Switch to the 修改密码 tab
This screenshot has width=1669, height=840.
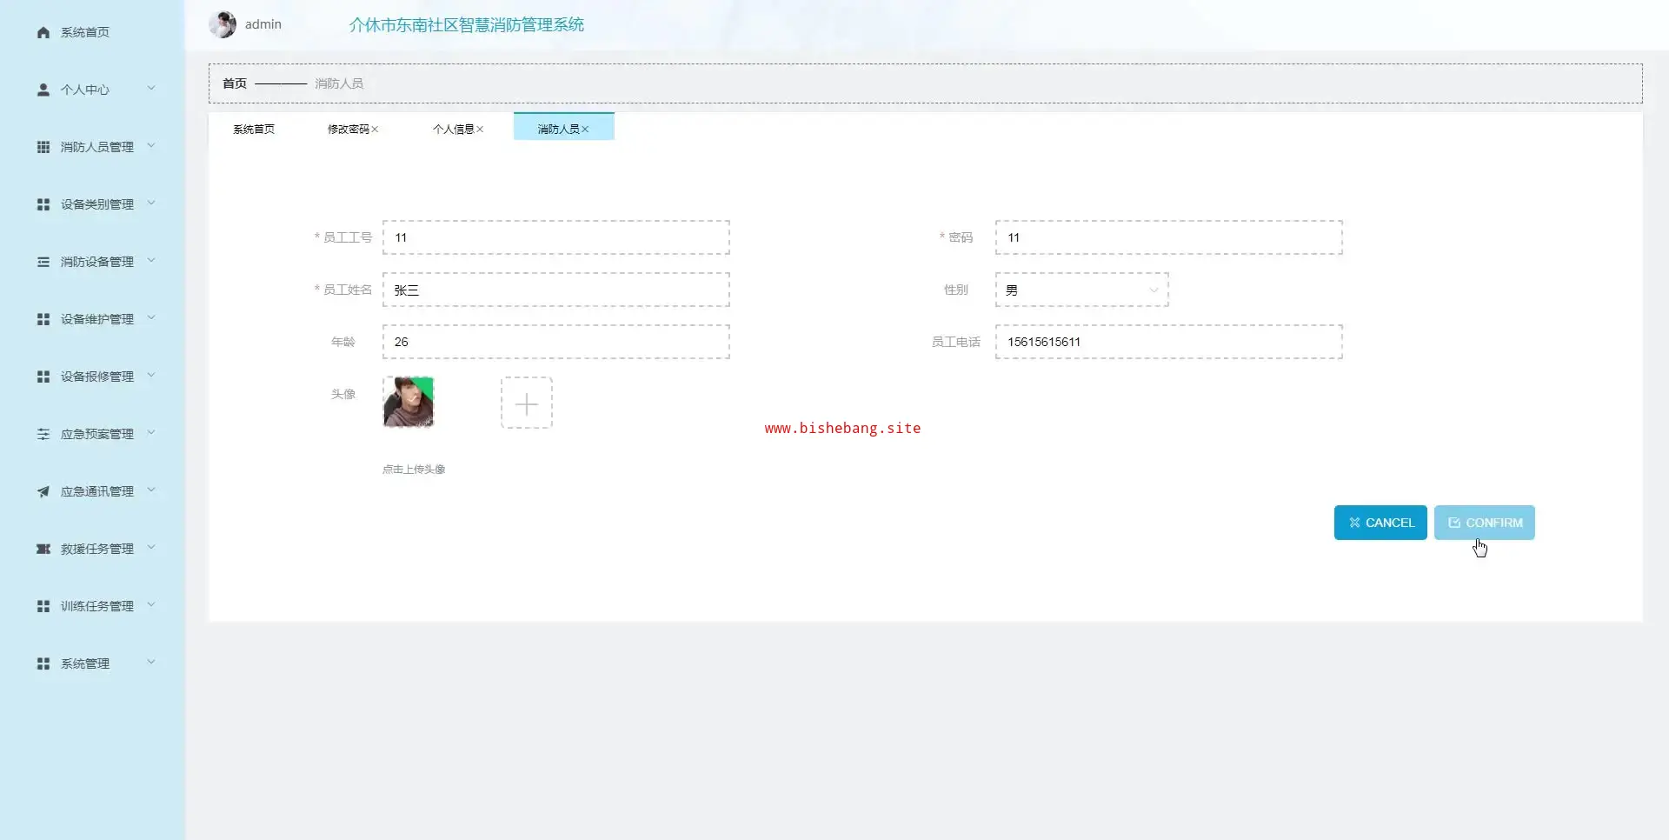[349, 130]
